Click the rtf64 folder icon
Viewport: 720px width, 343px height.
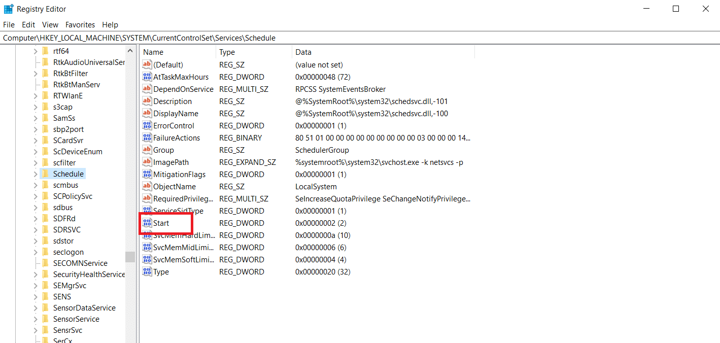(x=45, y=51)
